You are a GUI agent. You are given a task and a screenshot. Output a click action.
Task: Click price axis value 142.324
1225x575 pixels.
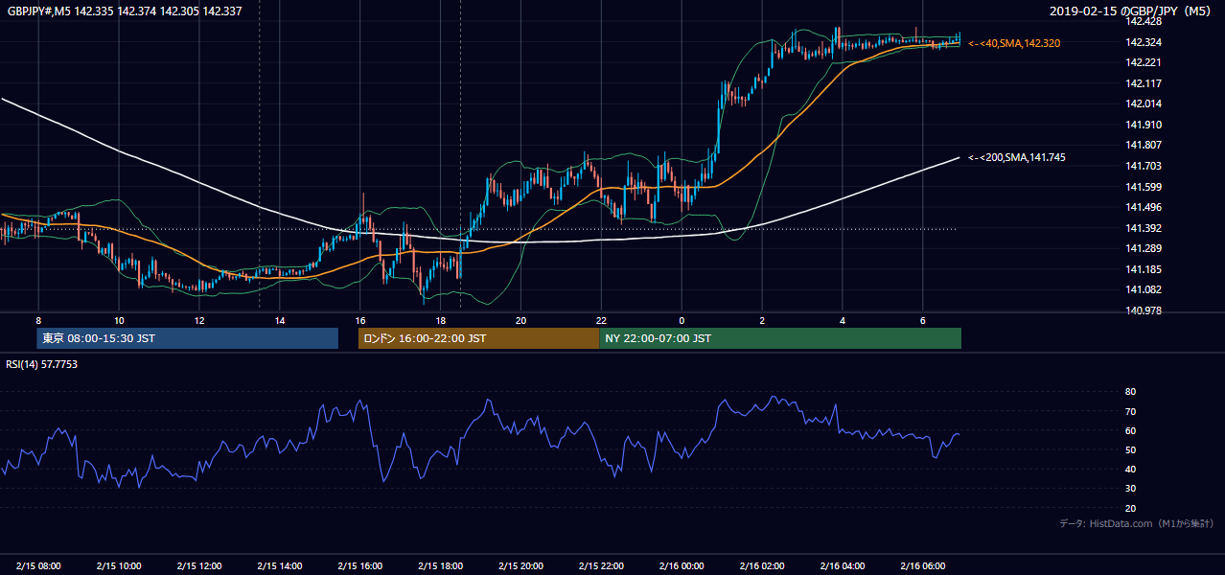pyautogui.click(x=1144, y=42)
